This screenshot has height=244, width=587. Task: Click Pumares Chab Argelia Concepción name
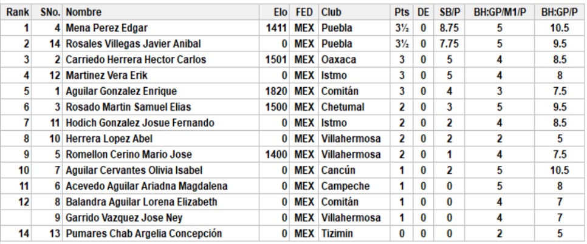[144, 234]
